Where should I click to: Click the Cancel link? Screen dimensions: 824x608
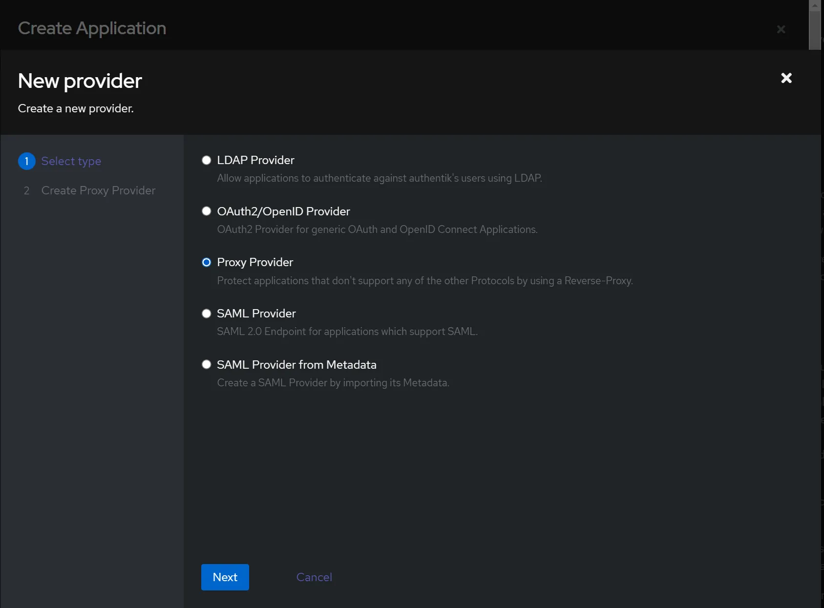tap(314, 577)
